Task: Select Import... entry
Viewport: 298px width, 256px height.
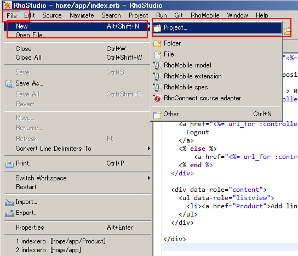Action: (x=77, y=202)
